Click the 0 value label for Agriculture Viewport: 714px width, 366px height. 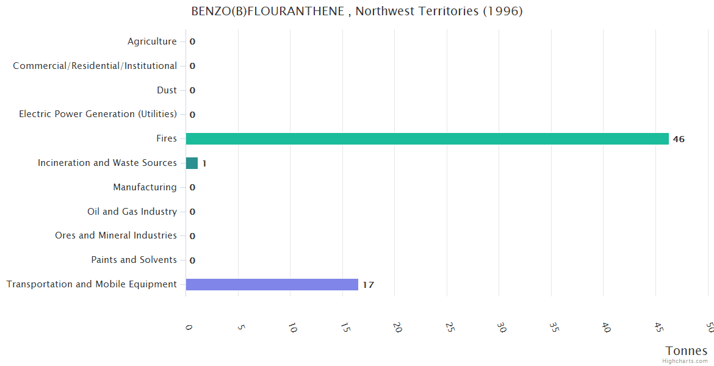click(x=192, y=42)
